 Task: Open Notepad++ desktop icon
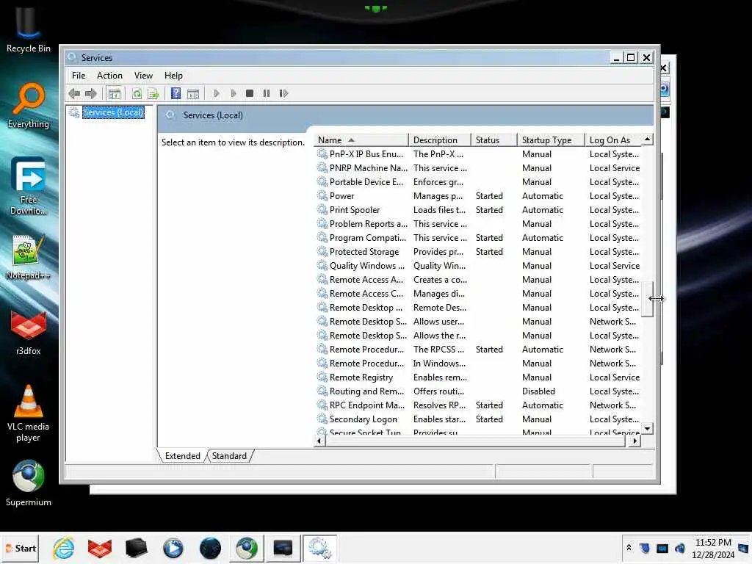(x=29, y=258)
